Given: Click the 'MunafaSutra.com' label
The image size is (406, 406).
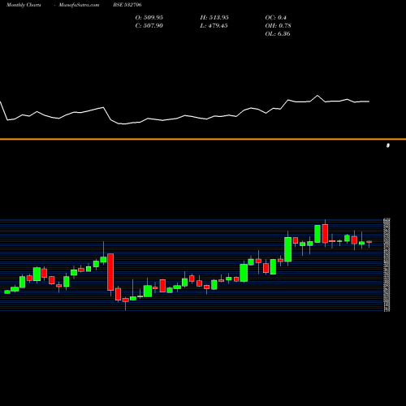Looking at the screenshot, I should point(79,5).
